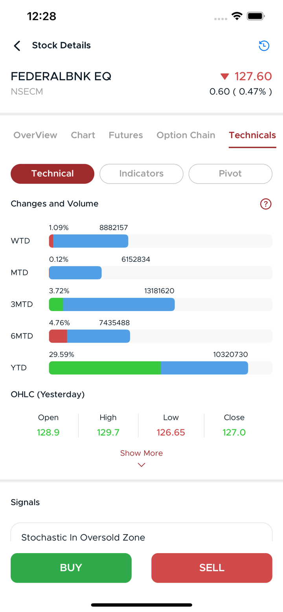Image resolution: width=283 pixels, height=612 pixels.
Task: Tap the 3MTD blue volume bar
Action: [x=118, y=304]
